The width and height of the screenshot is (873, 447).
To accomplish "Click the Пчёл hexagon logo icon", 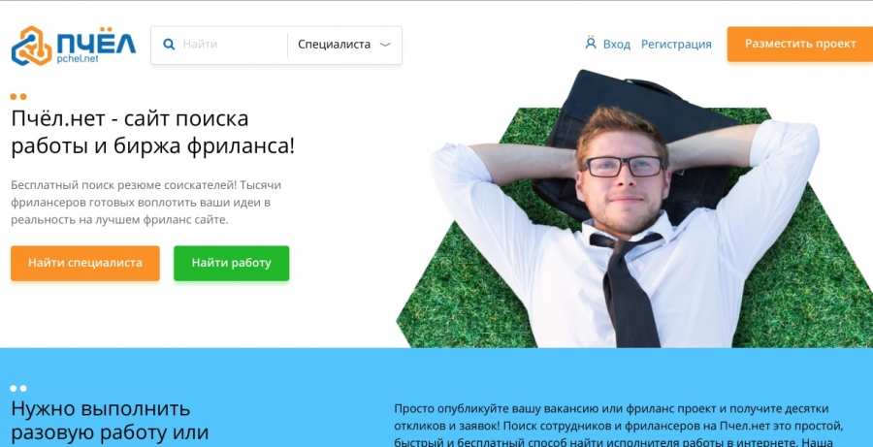I will 32,46.
